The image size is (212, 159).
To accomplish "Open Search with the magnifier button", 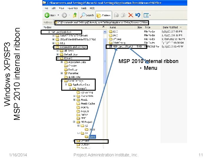I will pyautogui.click(x=87, y=15).
